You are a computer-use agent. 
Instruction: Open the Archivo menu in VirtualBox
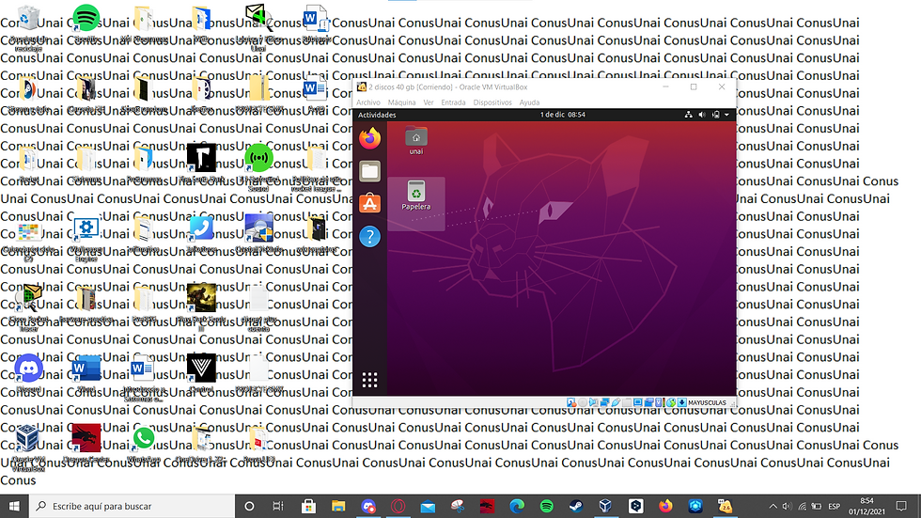[368, 102]
